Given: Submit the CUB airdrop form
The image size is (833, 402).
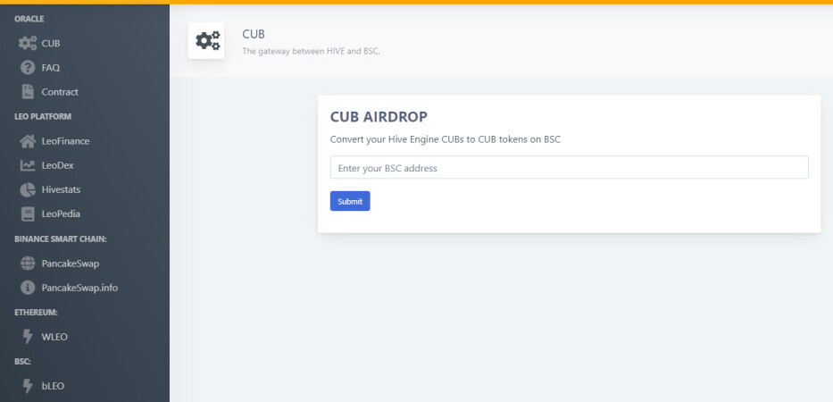Looking at the screenshot, I should tap(350, 201).
